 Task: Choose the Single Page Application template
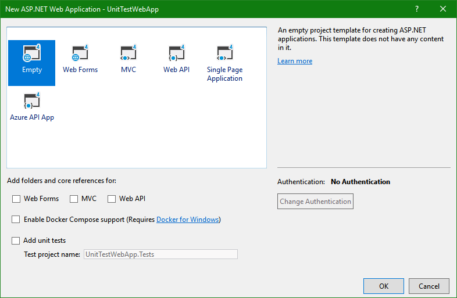pyautogui.click(x=224, y=55)
